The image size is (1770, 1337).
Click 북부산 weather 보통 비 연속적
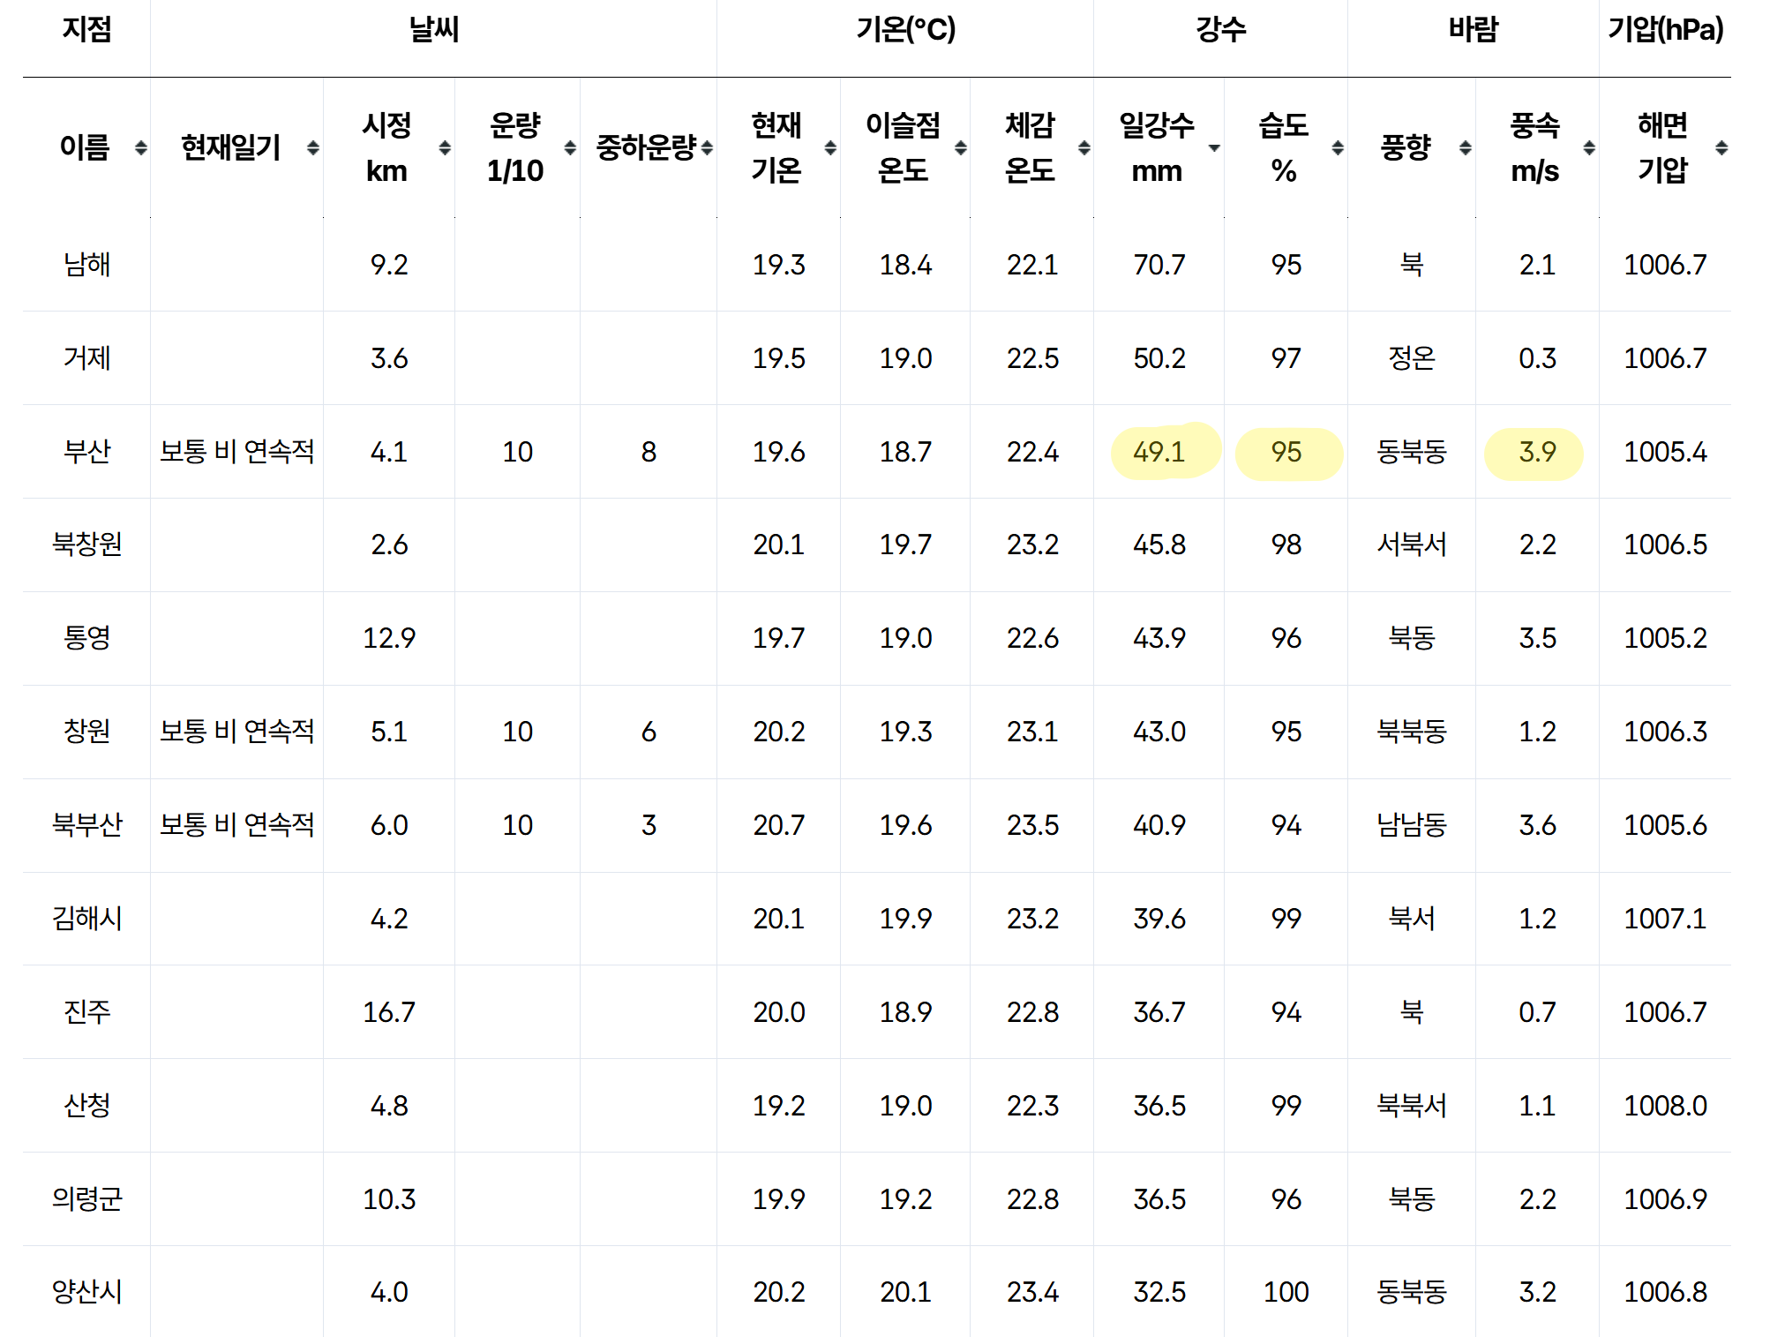[x=236, y=825]
